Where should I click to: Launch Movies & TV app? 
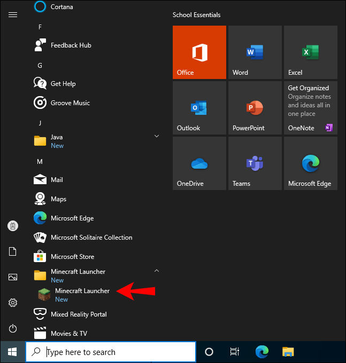point(96,333)
